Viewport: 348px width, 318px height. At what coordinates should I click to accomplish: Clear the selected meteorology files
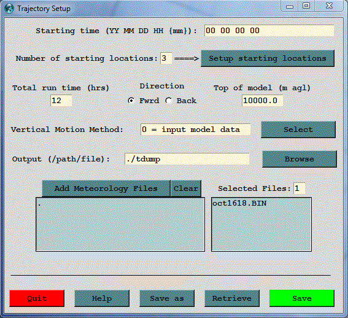coord(186,188)
